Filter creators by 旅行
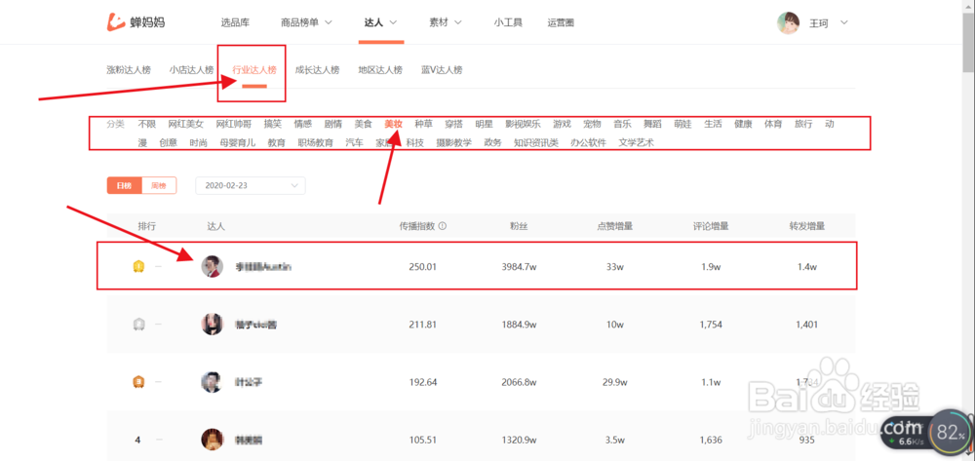 coord(803,124)
